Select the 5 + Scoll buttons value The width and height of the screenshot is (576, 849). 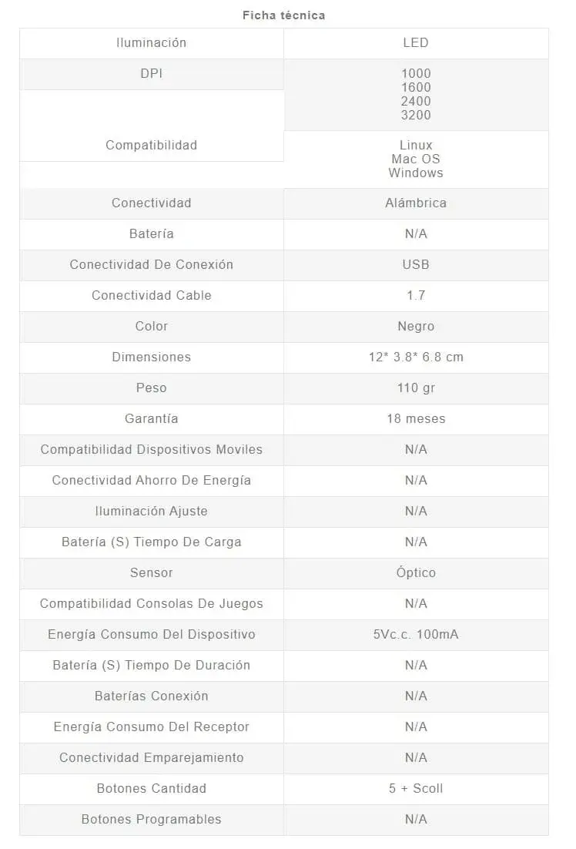416,789
